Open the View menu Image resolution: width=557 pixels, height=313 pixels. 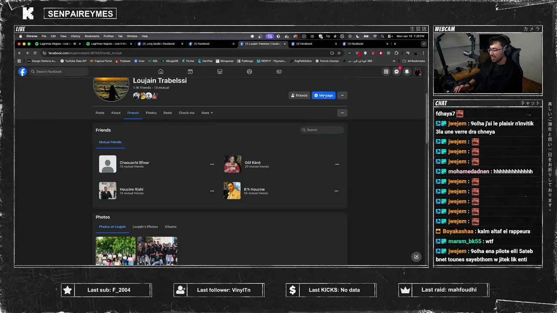(63, 36)
